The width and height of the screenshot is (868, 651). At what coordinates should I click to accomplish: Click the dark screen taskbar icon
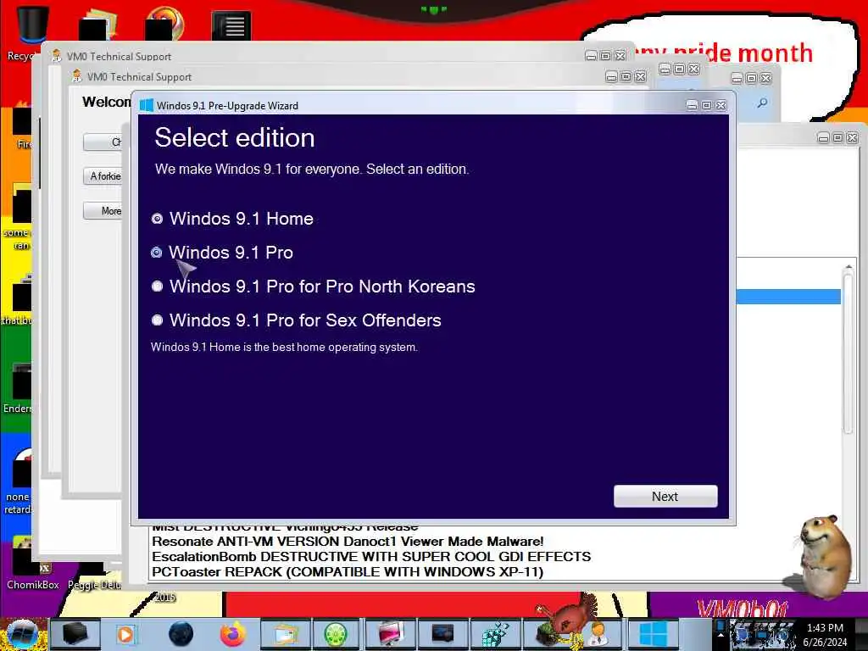[442, 634]
